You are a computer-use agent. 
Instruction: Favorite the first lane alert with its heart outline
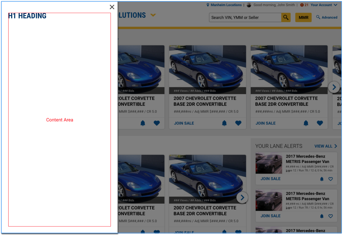[x=330, y=179]
